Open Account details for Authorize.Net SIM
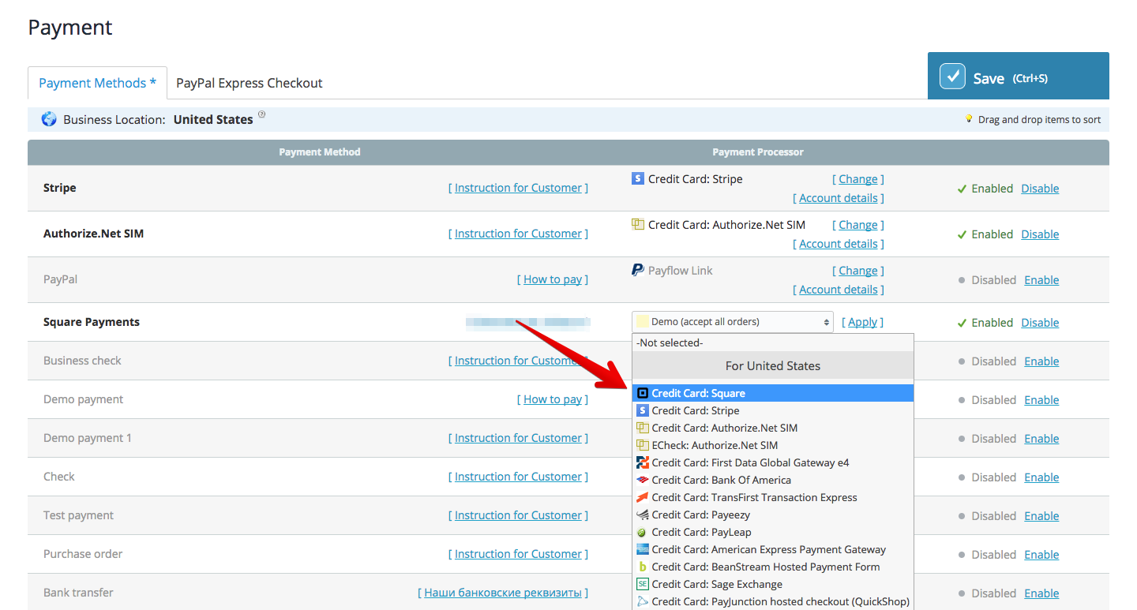 point(839,244)
